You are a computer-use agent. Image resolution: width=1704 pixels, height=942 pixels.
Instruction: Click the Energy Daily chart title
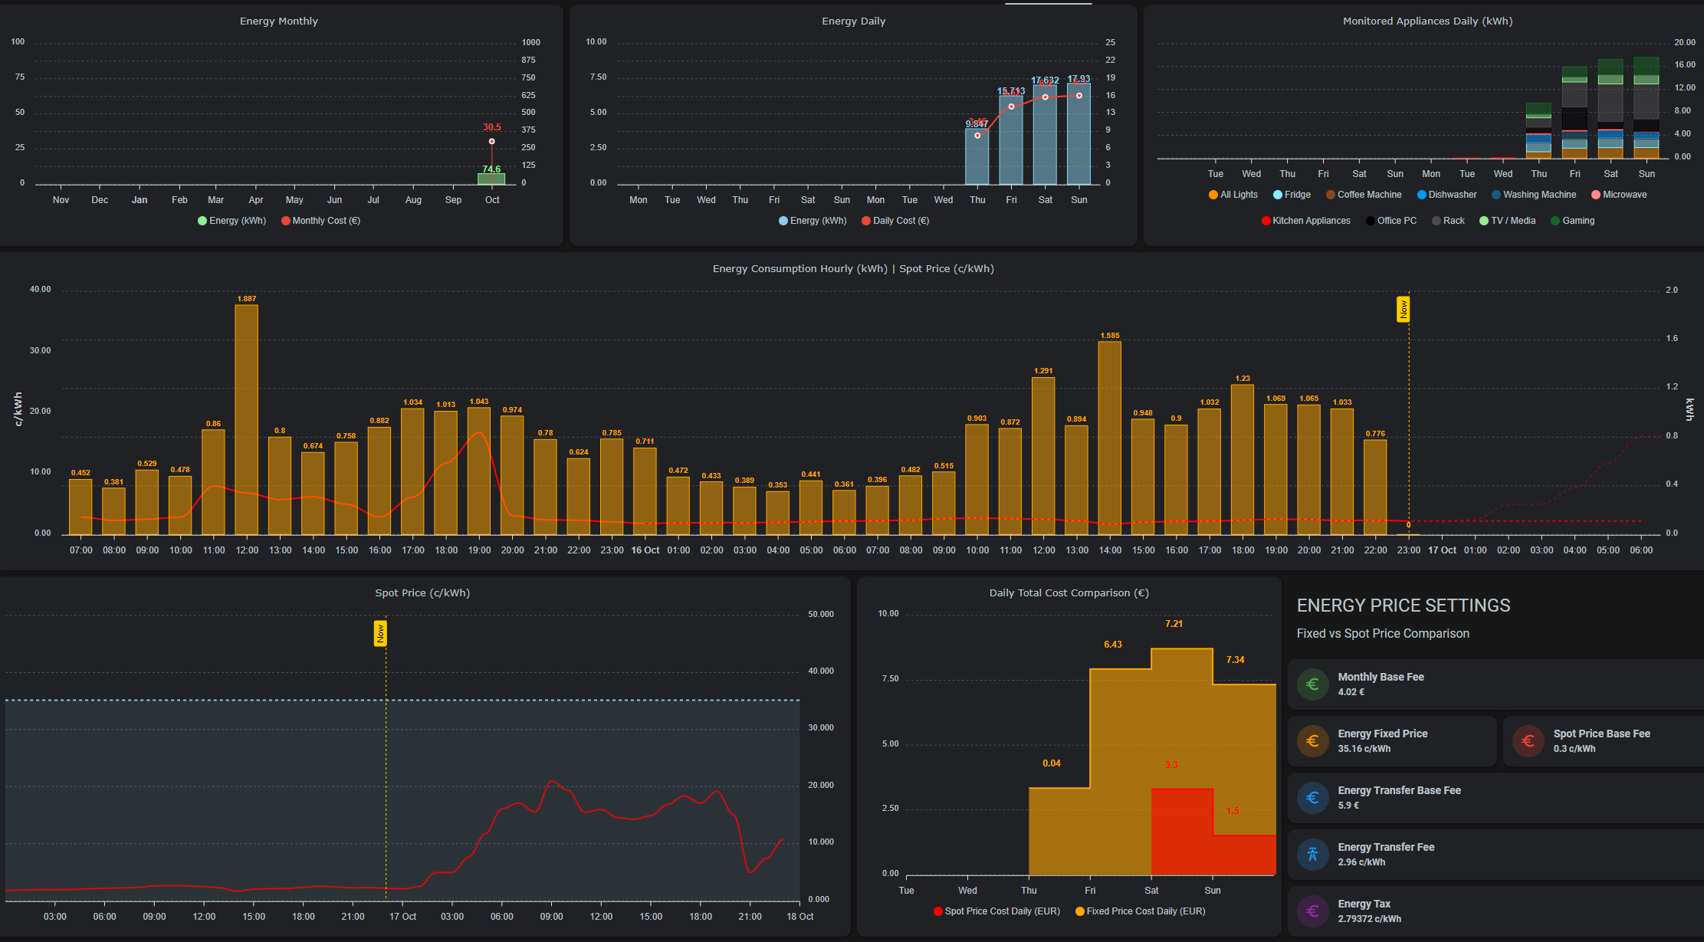pos(854,21)
